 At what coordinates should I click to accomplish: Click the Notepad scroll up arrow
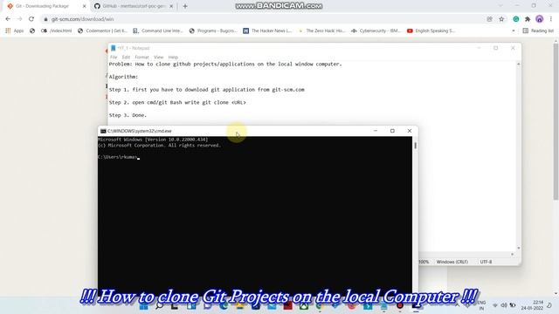pos(518,64)
